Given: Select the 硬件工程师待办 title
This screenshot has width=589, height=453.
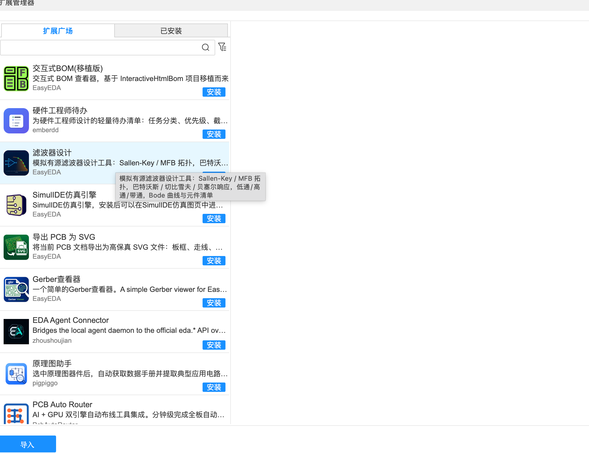Looking at the screenshot, I should coord(60,111).
